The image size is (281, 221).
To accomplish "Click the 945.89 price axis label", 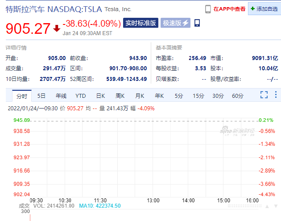I will [22, 120].
